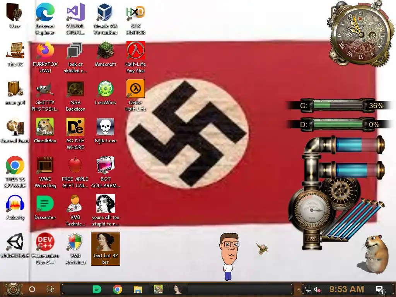Select the 'that but 32 bit' portrait icon
This screenshot has width=396, height=297.
tap(105, 249)
